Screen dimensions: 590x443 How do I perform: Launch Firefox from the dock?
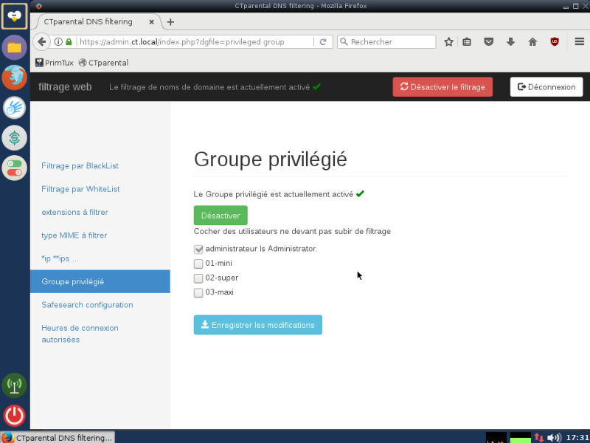pos(14,78)
